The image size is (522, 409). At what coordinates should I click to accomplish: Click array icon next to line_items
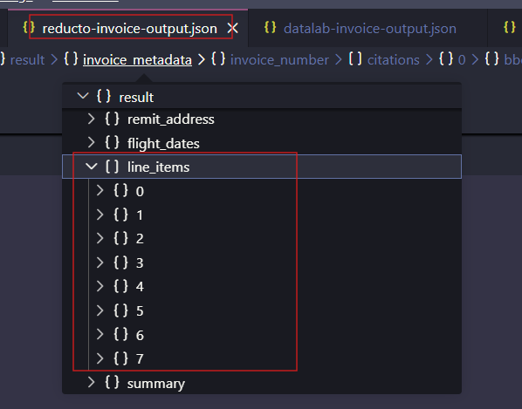pyautogui.click(x=112, y=167)
